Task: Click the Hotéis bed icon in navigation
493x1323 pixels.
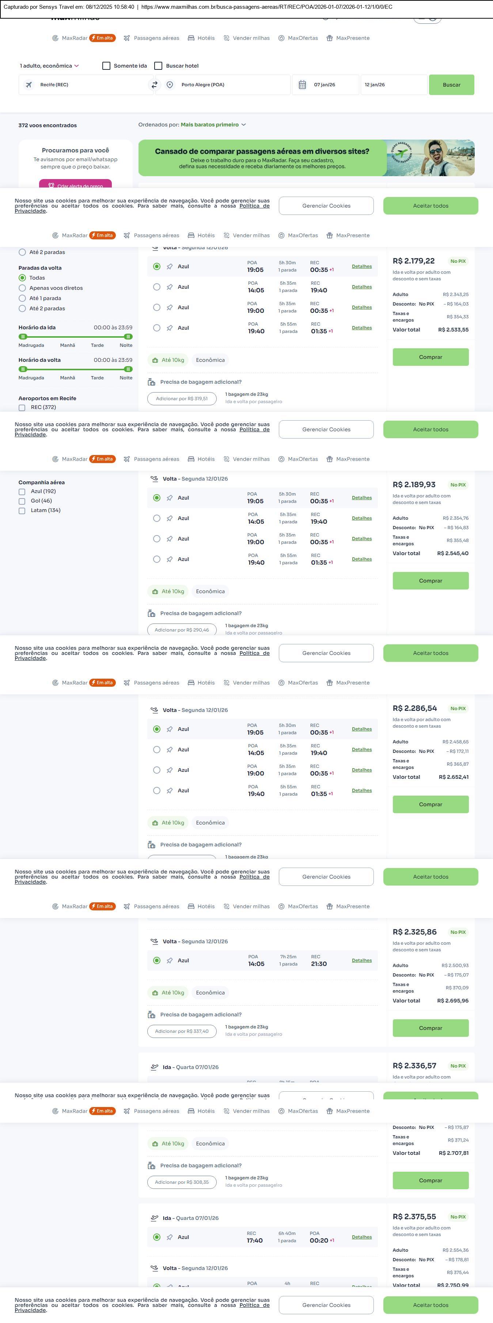Action: click(191, 38)
